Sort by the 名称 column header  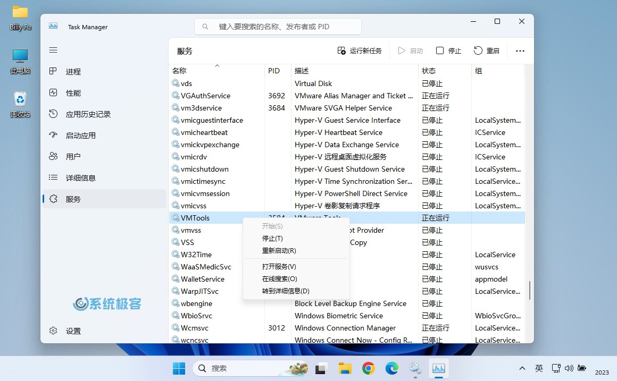click(x=217, y=71)
